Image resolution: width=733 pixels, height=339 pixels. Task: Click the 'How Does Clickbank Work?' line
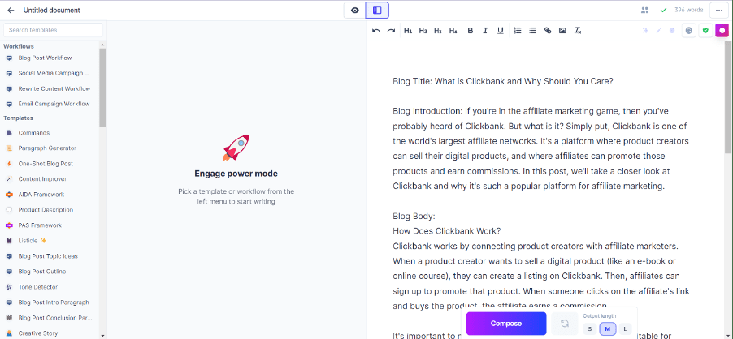click(x=447, y=231)
